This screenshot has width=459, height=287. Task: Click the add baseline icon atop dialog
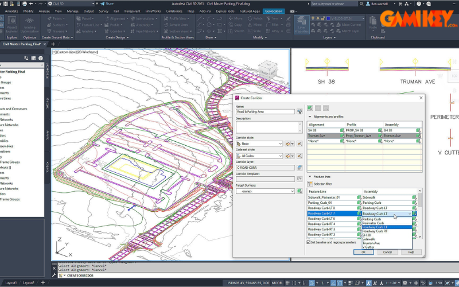click(x=310, y=108)
